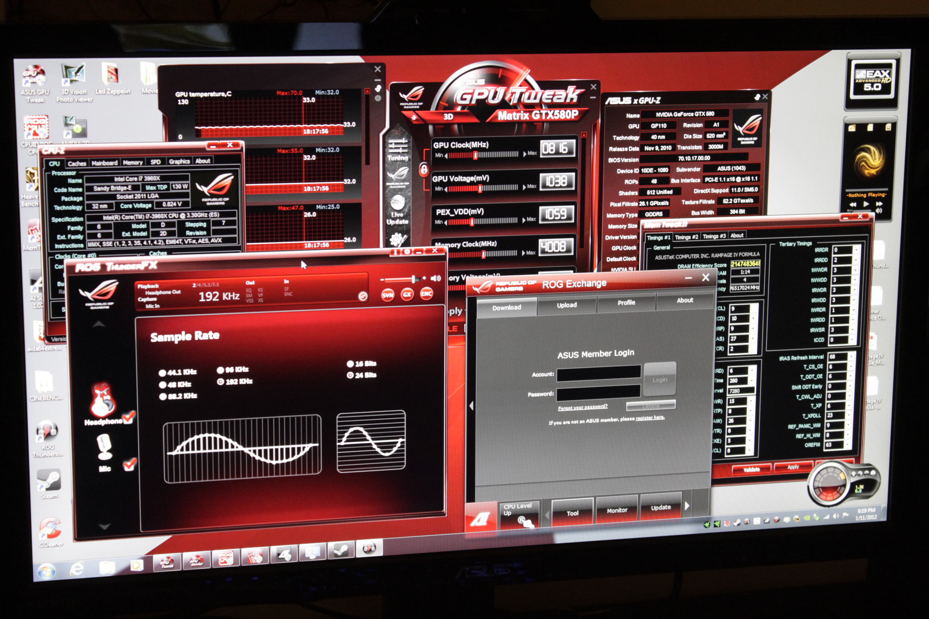Select the 88.2 KHz sample rate

(178, 396)
